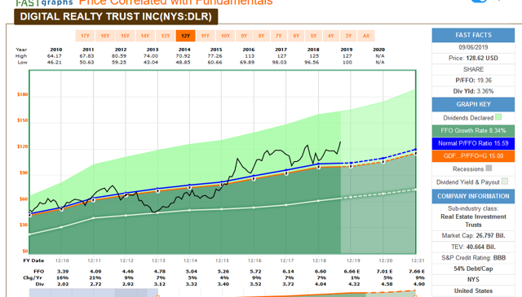Viewport: 522px width, 297px height.
Task: Click the FAST Graphs logo
Action: tap(44, 2)
